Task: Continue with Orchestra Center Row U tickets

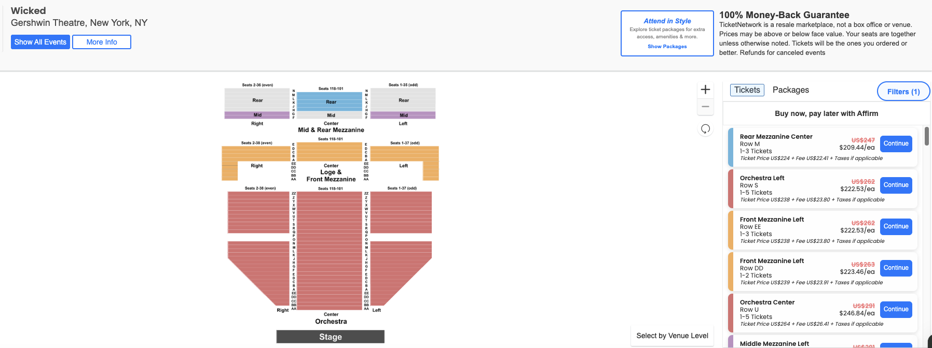Action: (896, 309)
